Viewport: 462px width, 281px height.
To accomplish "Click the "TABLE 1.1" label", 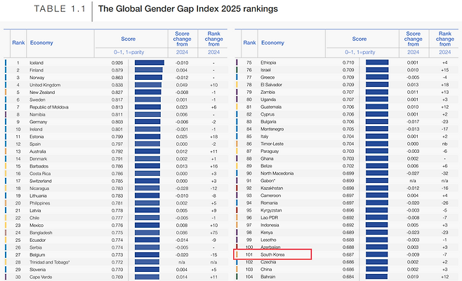I will [x=60, y=9].
